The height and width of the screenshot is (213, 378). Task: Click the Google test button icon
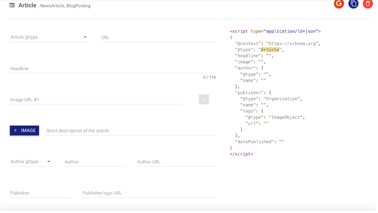[339, 4]
